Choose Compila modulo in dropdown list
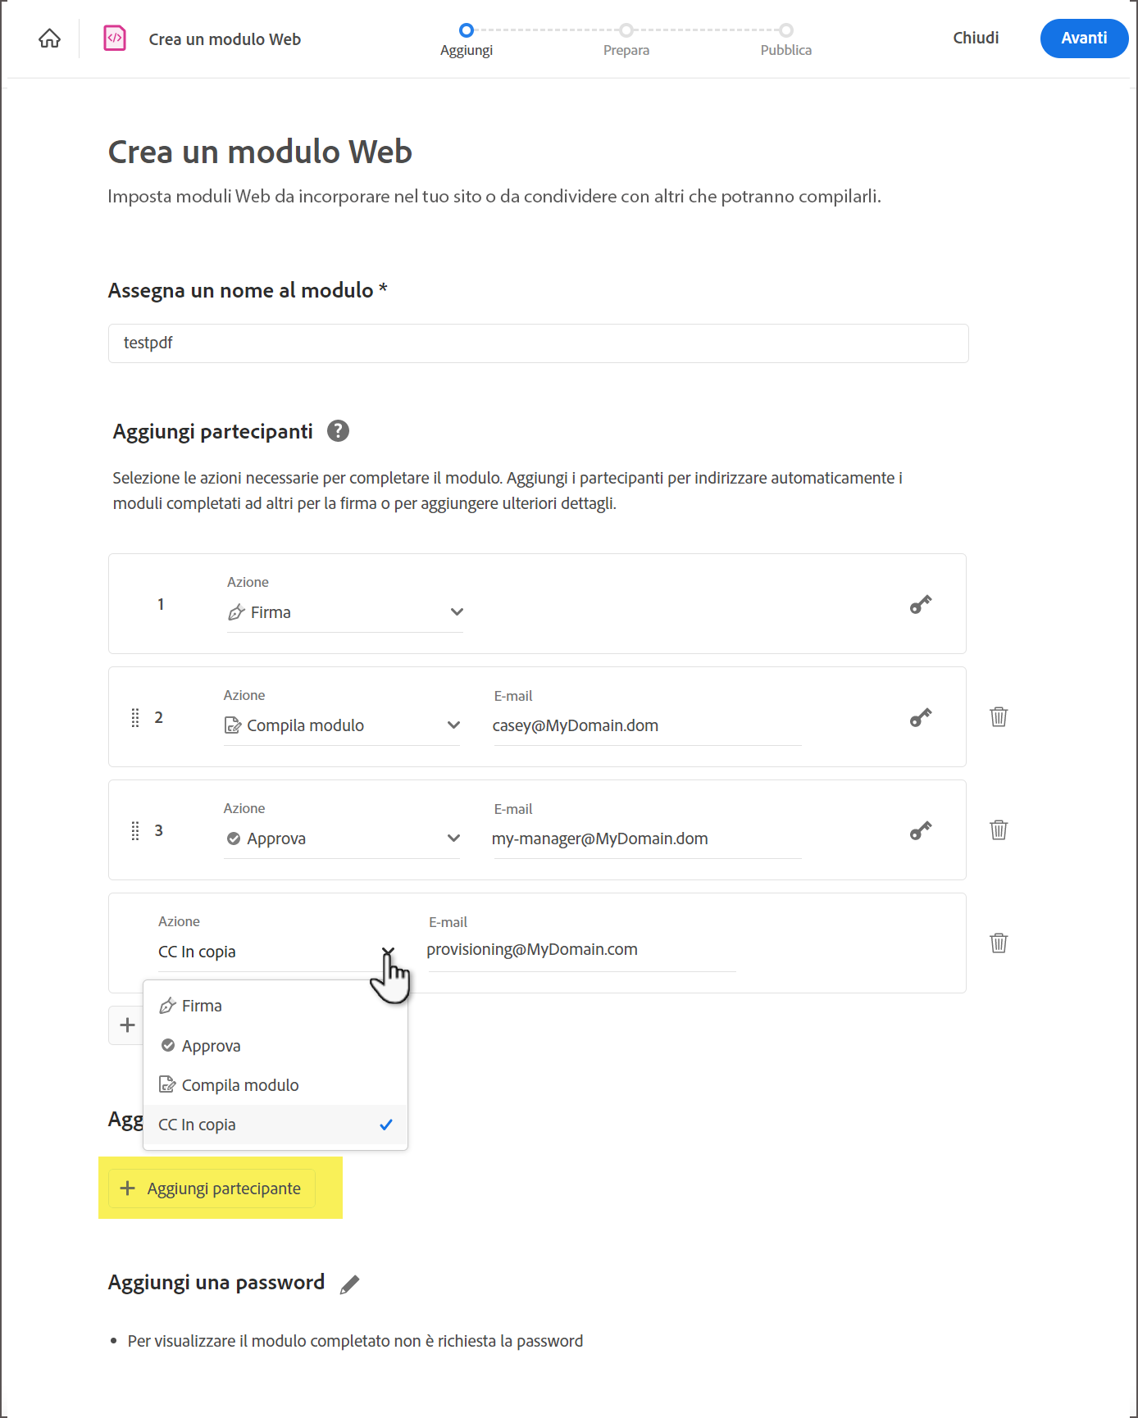 click(239, 1085)
